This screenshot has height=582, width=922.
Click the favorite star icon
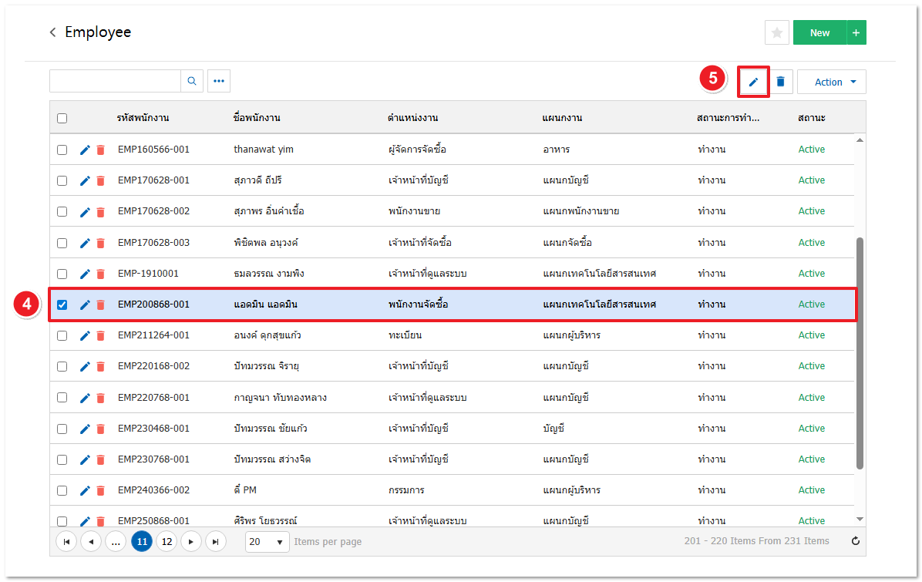(x=776, y=32)
